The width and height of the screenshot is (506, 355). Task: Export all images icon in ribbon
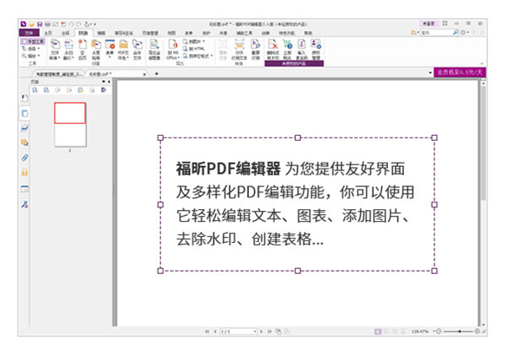(x=154, y=50)
